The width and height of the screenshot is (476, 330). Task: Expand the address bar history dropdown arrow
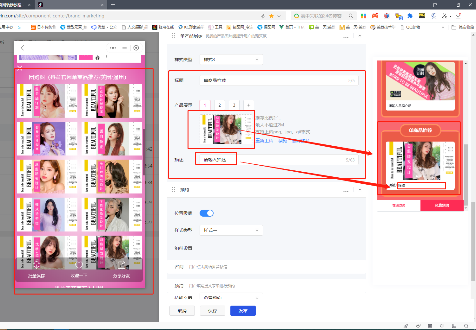pyautogui.click(x=279, y=16)
